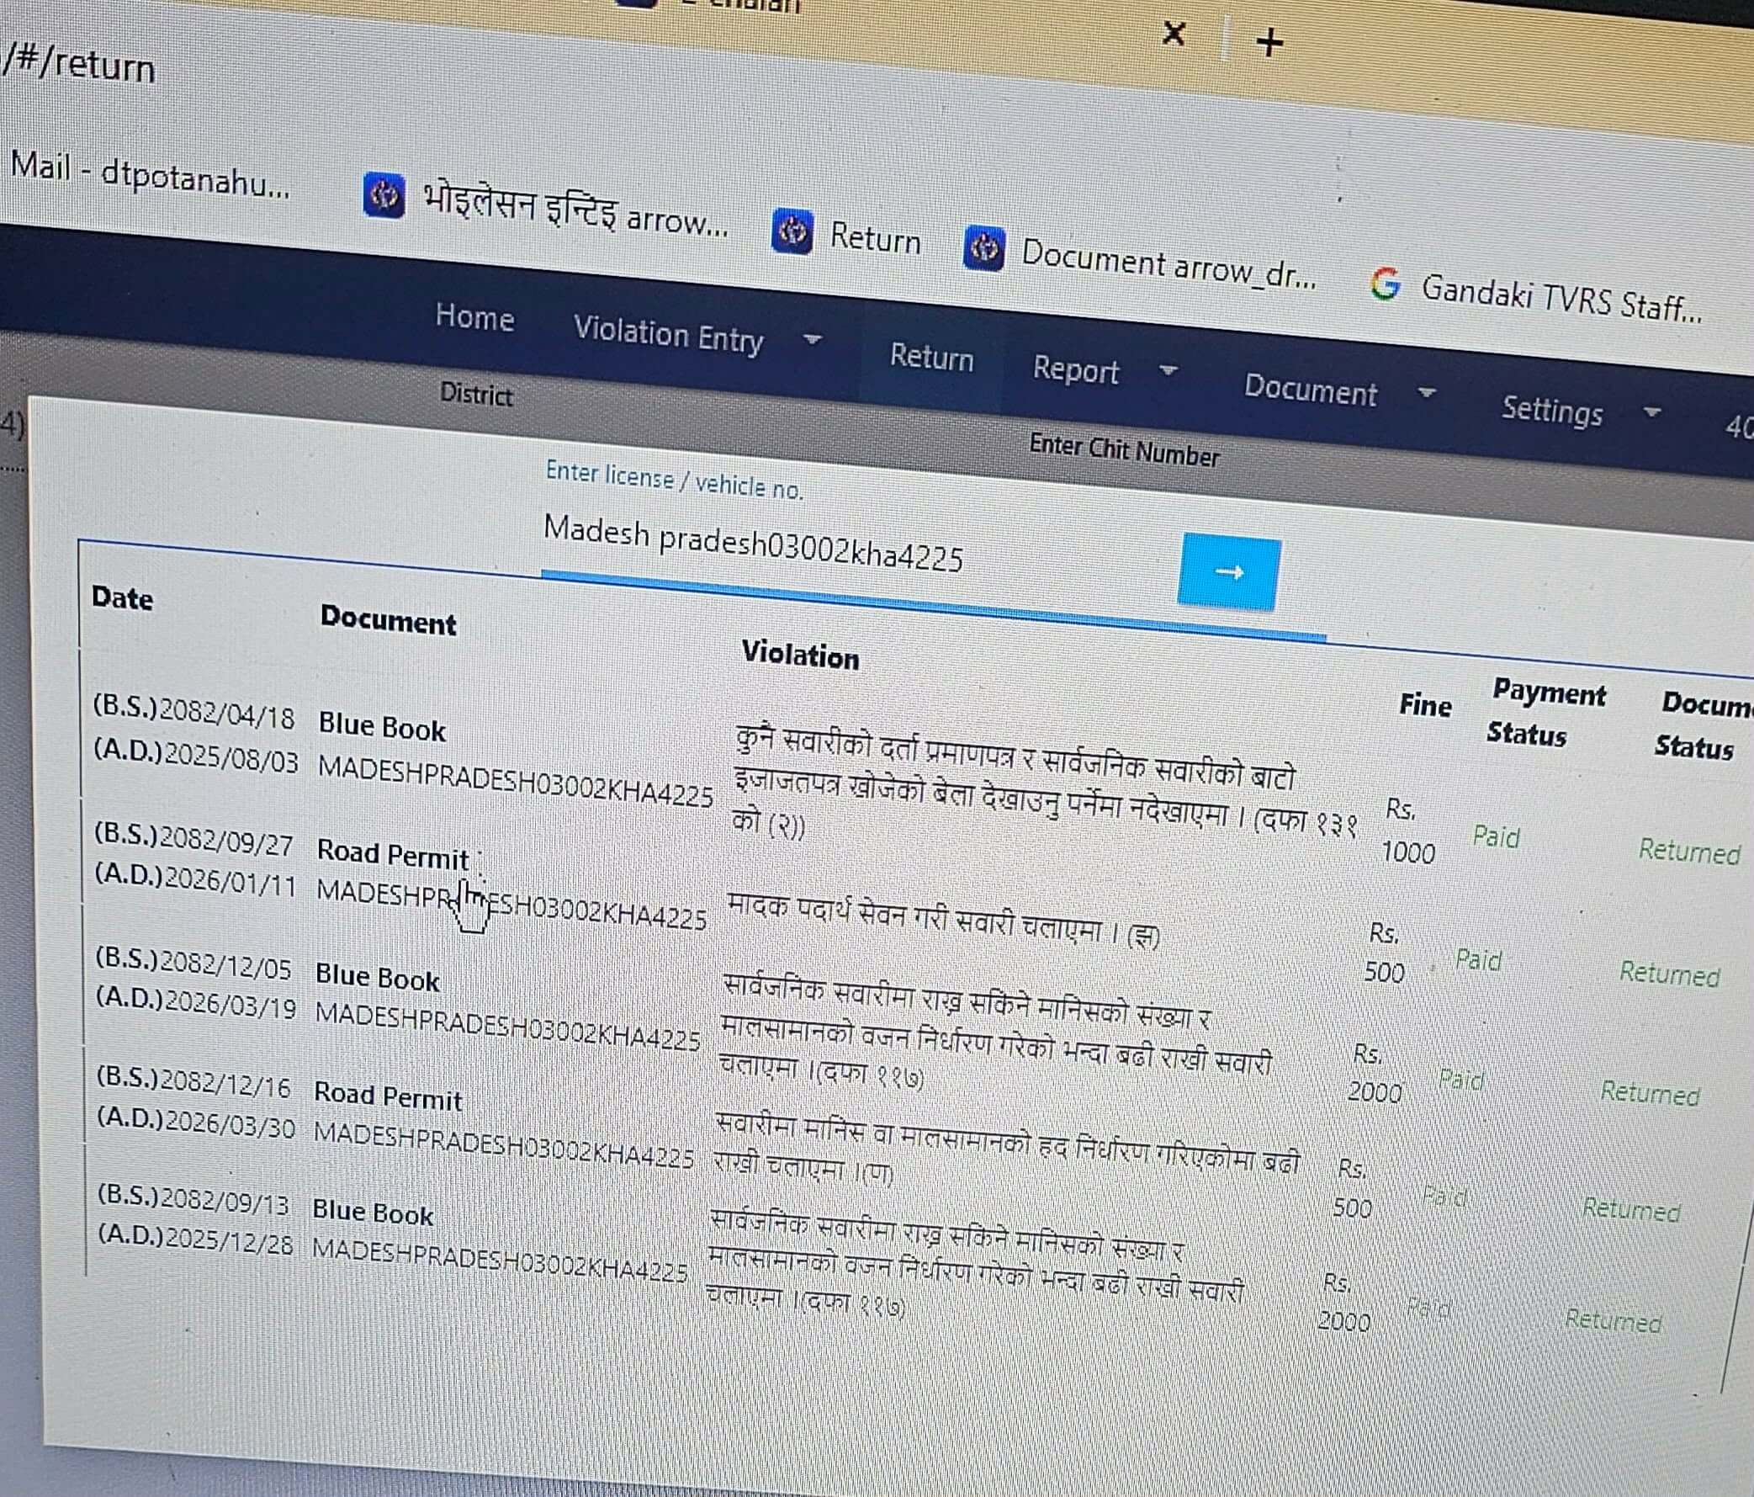This screenshot has height=1497, width=1754.
Task: Click the blue arrow search button
Action: pos(1228,572)
